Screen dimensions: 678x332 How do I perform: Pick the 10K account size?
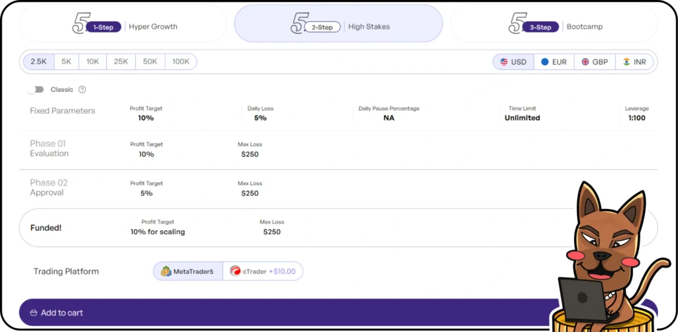coord(93,62)
